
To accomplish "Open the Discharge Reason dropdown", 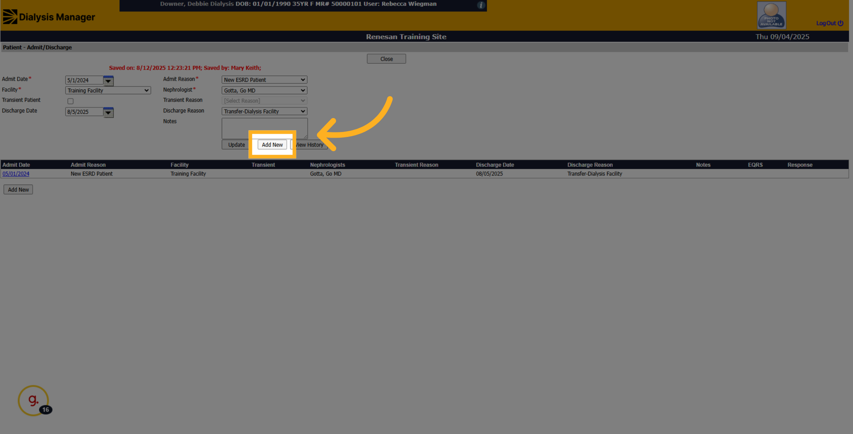I will (x=264, y=111).
